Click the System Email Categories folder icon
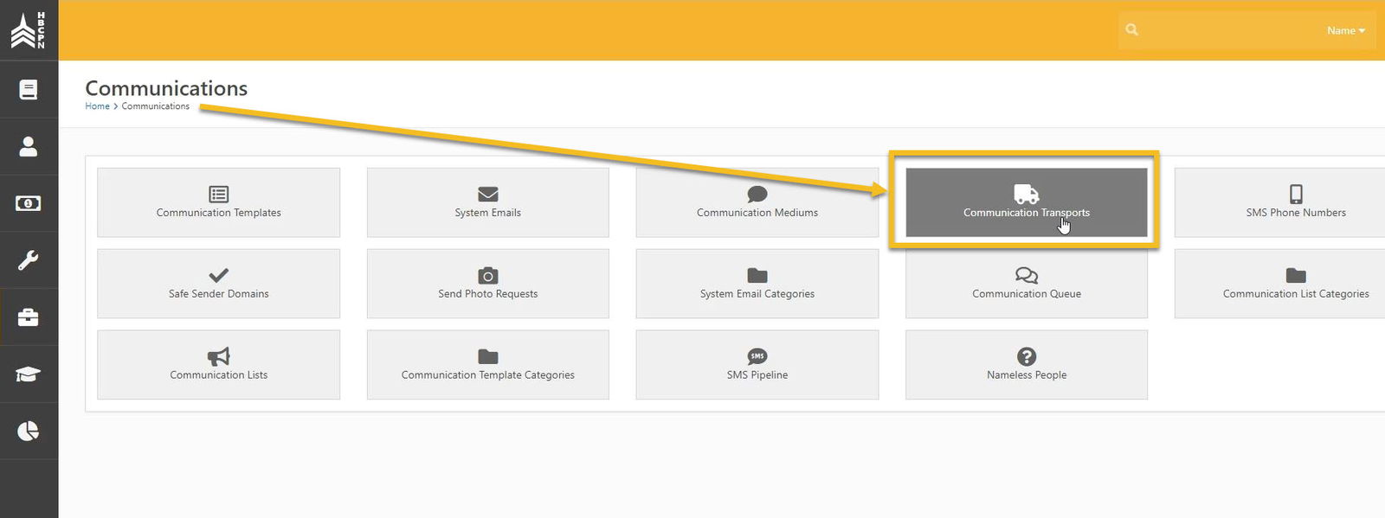Screen dimensions: 1385x518 757,275
